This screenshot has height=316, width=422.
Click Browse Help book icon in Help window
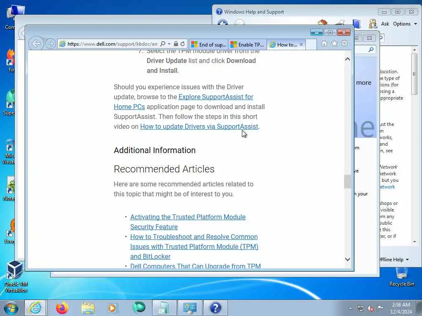[x=356, y=23]
